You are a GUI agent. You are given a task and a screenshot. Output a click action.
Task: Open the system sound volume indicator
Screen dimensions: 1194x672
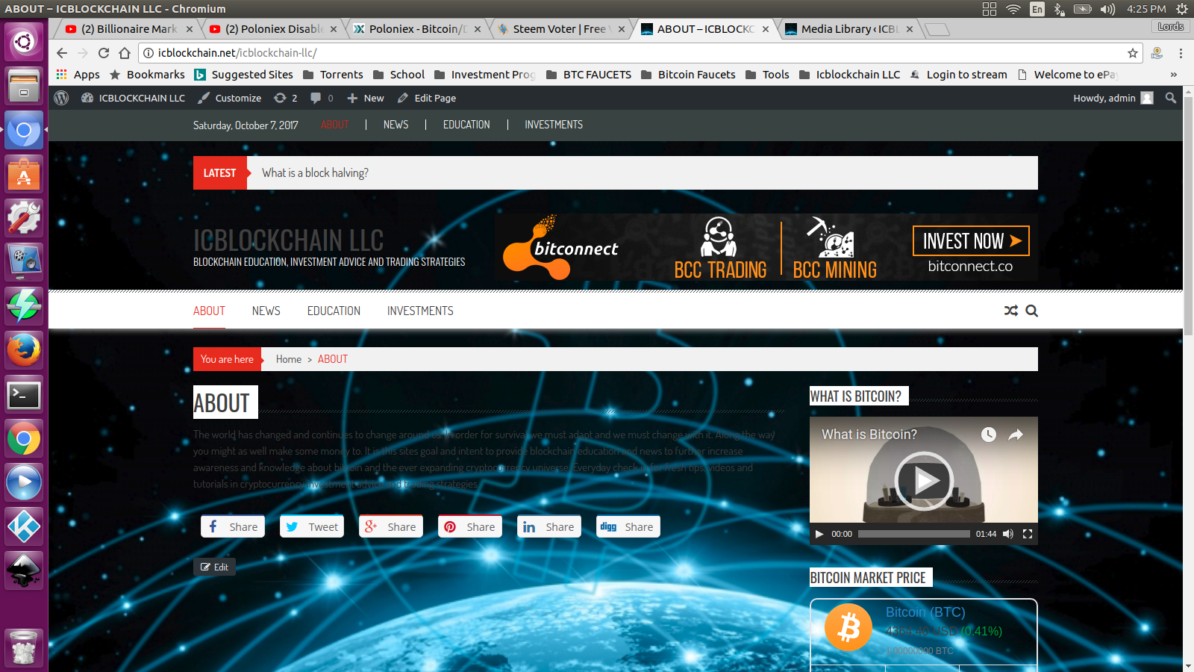click(1108, 9)
